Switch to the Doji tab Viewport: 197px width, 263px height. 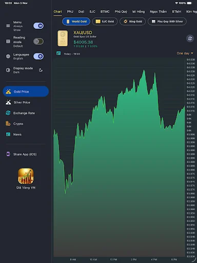click(81, 12)
